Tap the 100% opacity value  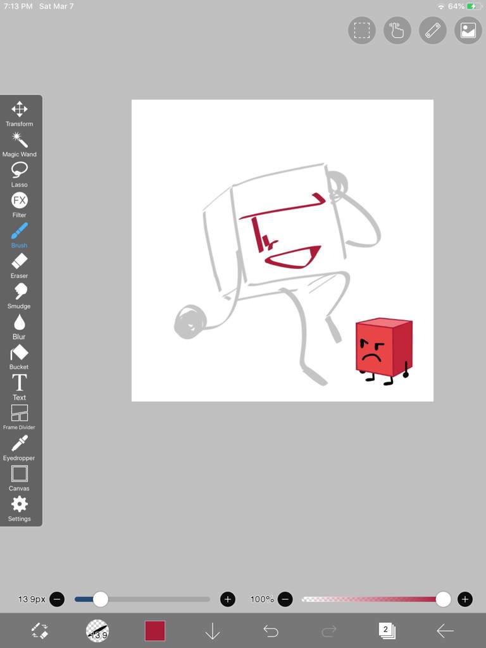(262, 599)
